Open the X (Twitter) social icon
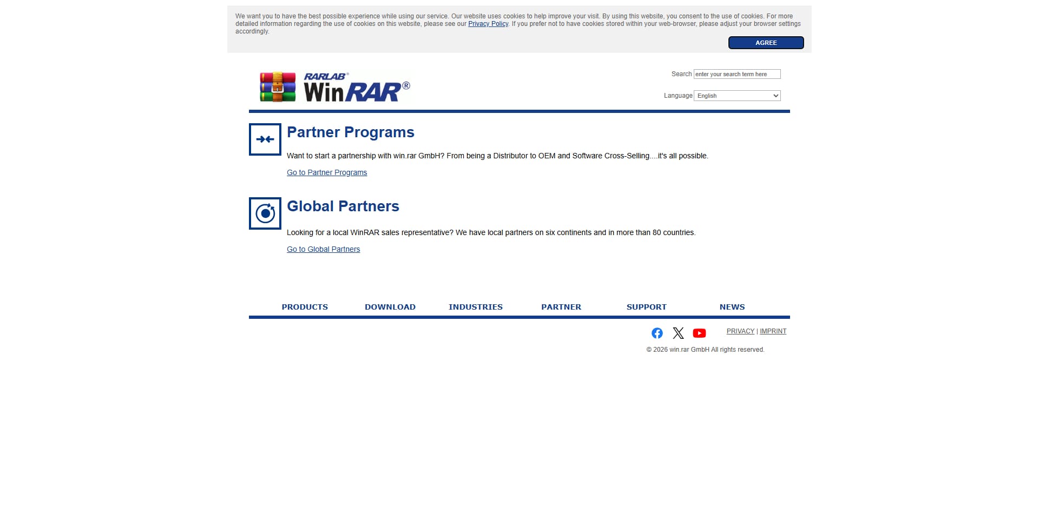The width and height of the screenshot is (1039, 515). click(x=678, y=333)
